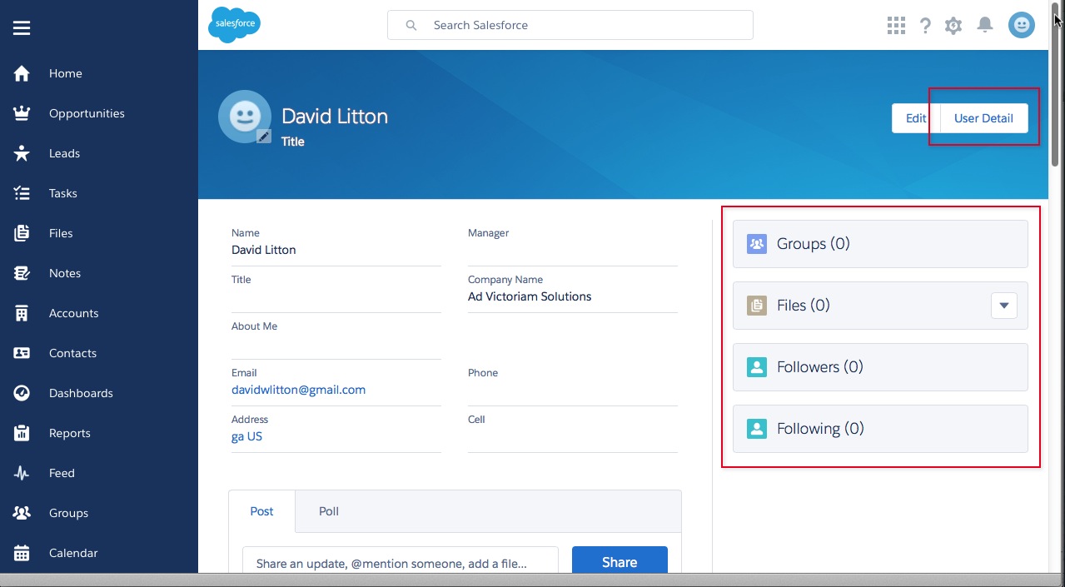Go to Opportunities in the sidebar
Screen dimensions: 1065x587
(87, 113)
